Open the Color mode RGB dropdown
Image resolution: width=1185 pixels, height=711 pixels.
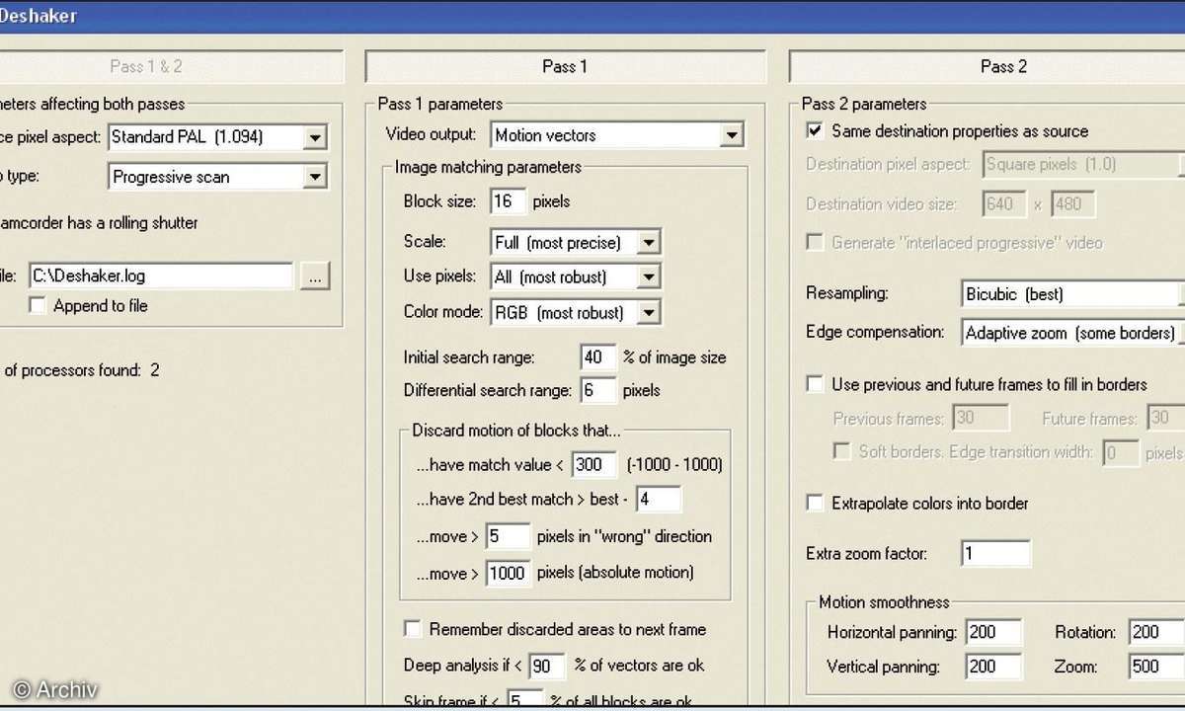point(575,313)
